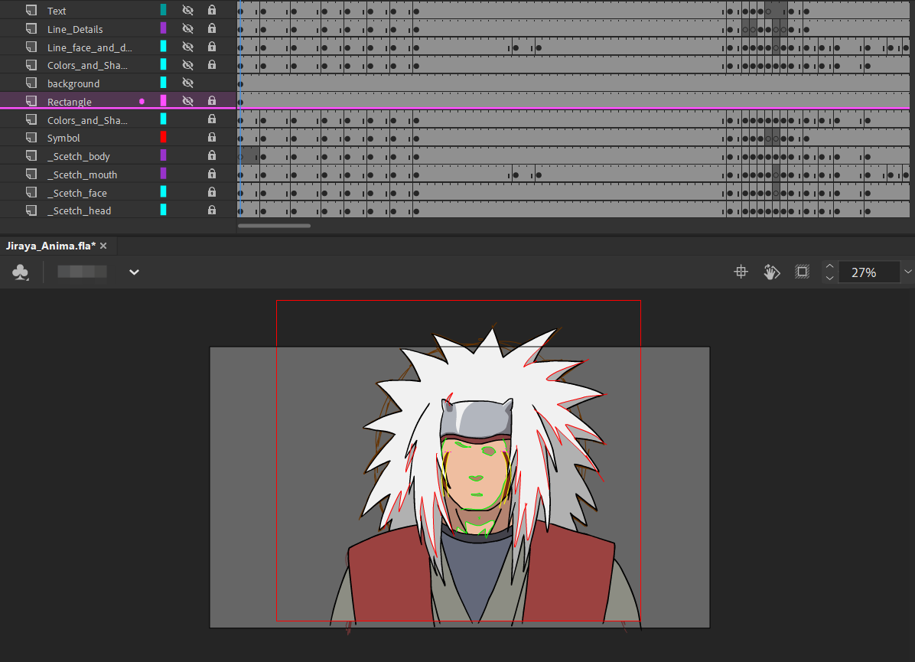Click the Line_Details layer icon

(x=31, y=28)
